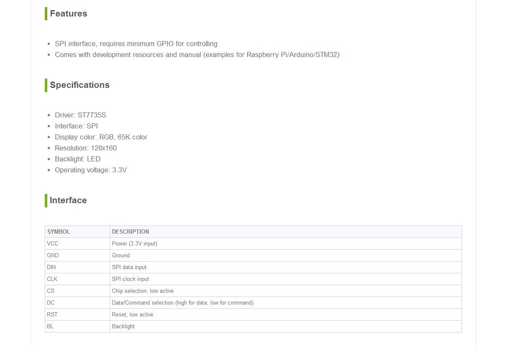Screen dimensions: 506x346
Task: Click the RST symbol cell
Action: 52,314
